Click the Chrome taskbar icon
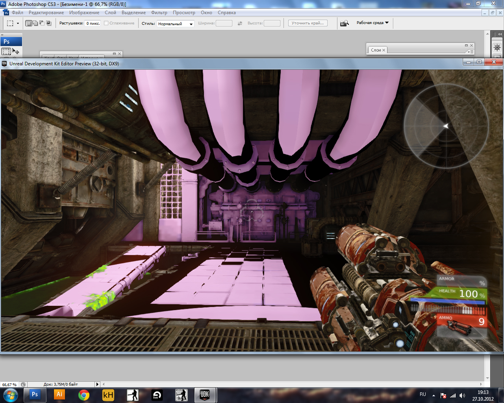 [83, 395]
